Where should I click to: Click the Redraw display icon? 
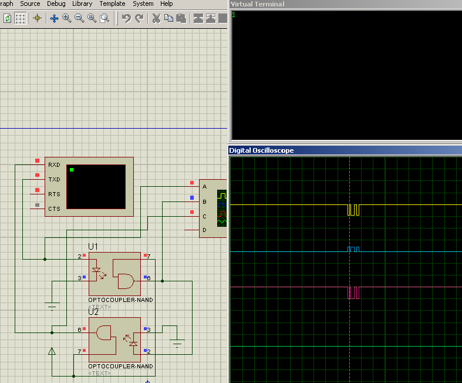[8, 18]
